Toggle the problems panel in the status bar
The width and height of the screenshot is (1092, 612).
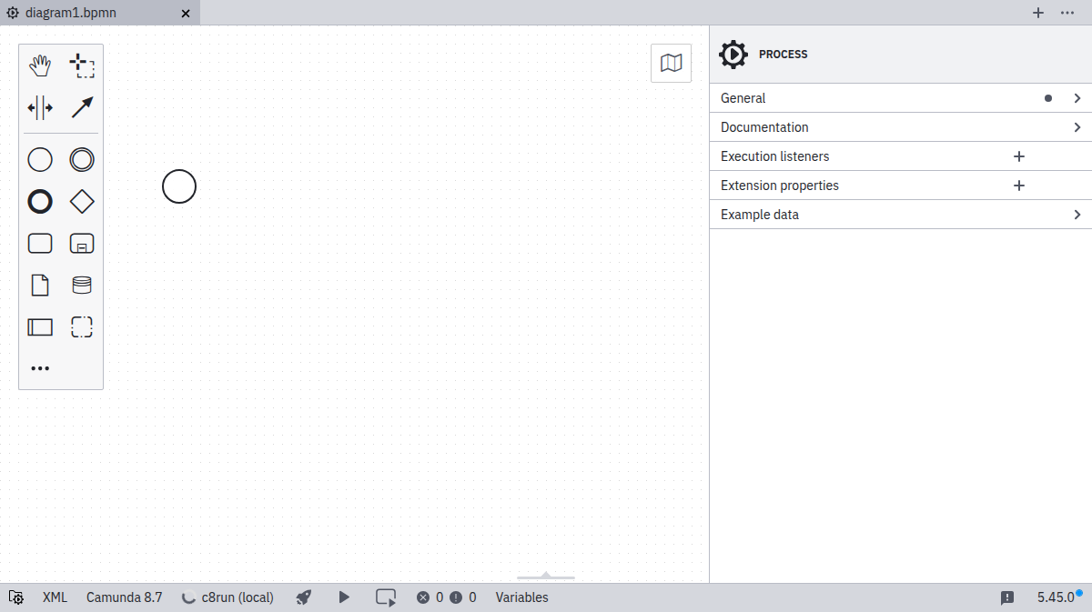click(1006, 597)
